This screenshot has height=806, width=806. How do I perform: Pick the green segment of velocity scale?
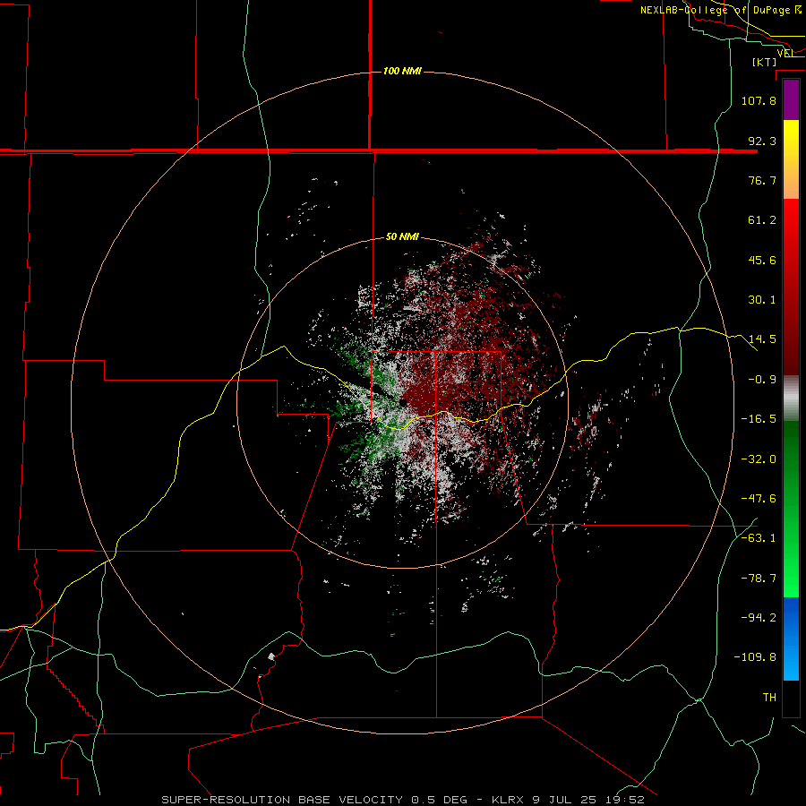(x=791, y=509)
